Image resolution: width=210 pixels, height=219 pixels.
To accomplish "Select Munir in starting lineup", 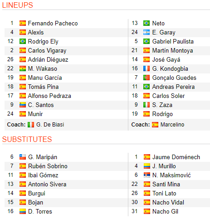I will pos(35,114).
